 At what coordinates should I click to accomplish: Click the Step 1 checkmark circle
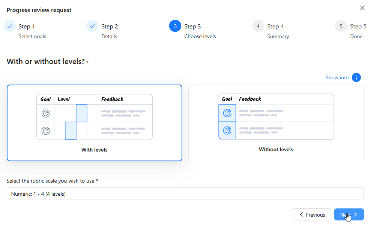tap(10, 26)
